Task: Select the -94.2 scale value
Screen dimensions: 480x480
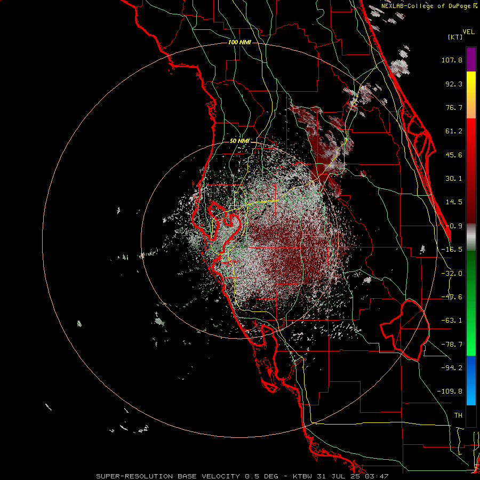Action: coord(452,368)
